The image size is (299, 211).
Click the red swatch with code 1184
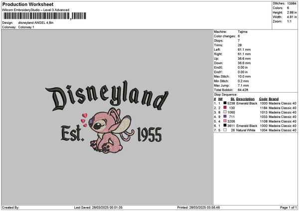pyautogui.click(x=225, y=107)
